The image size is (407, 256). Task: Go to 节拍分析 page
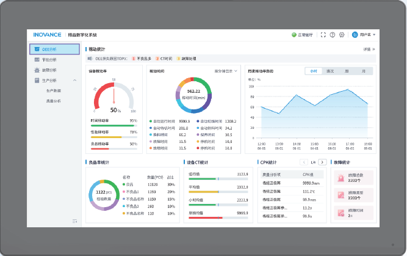click(x=49, y=59)
